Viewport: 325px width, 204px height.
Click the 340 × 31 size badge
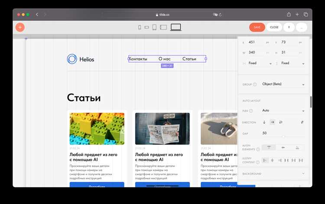point(167,66)
